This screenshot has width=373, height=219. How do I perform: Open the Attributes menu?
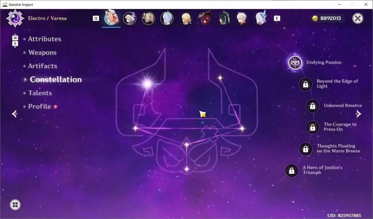coord(44,39)
